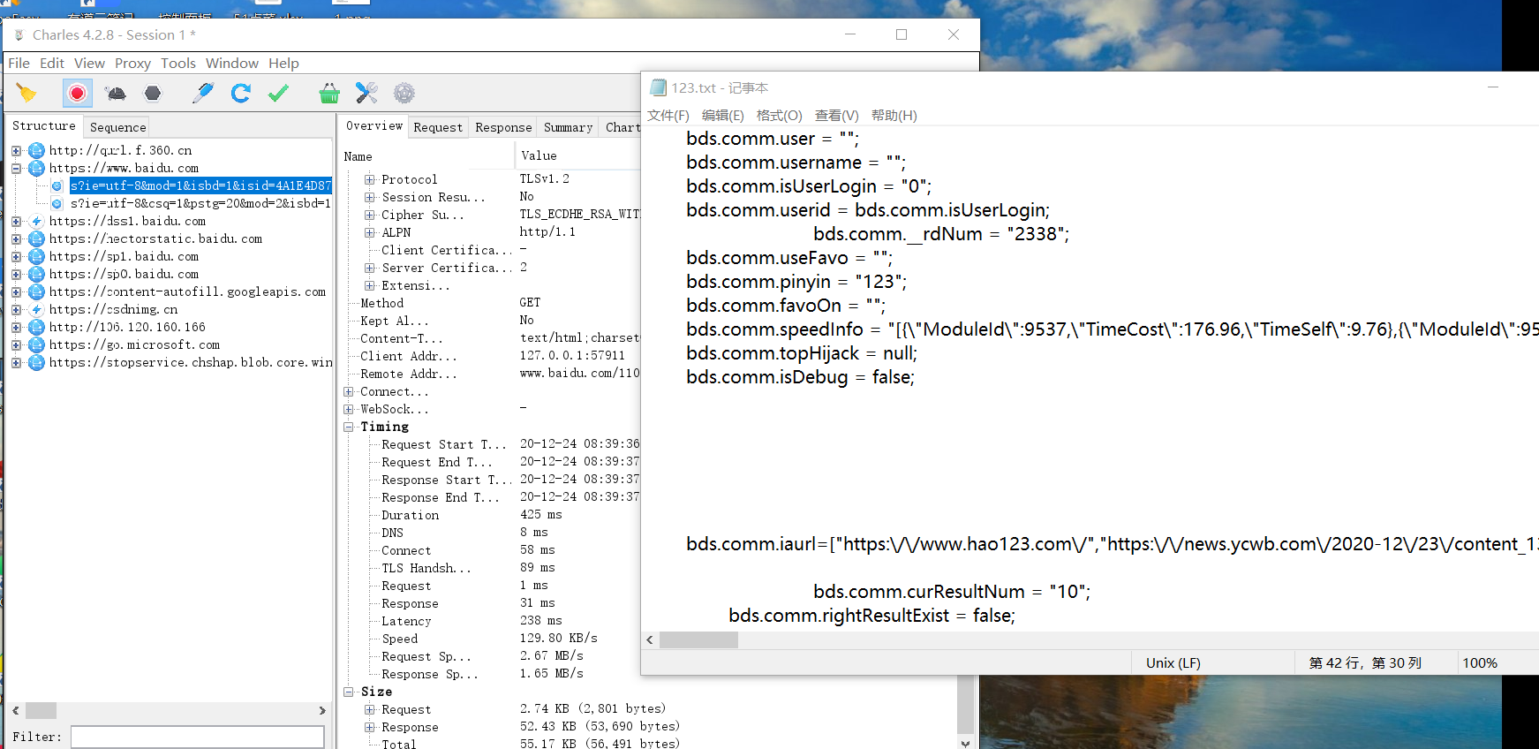Open the File menu in Charles
1539x749 pixels.
tap(19, 64)
